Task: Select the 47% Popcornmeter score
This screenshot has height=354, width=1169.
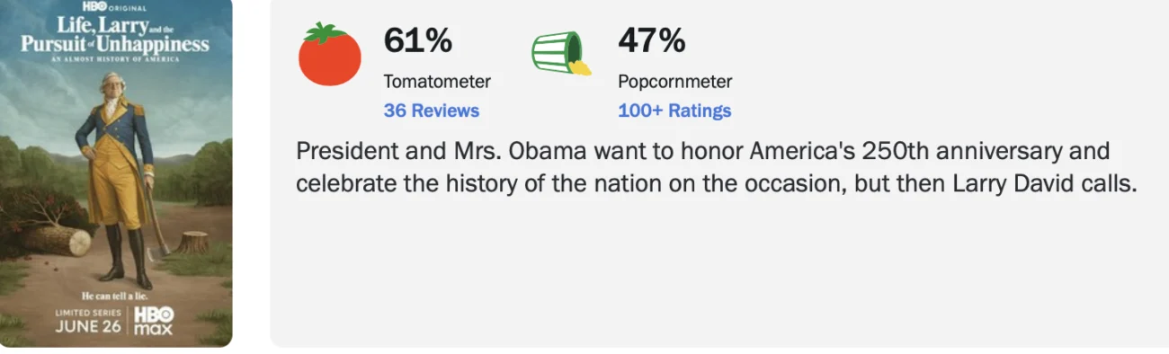Action: click(x=652, y=40)
